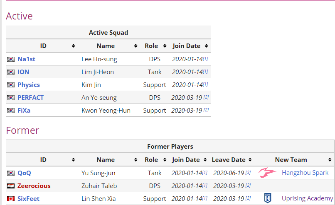Click the Egypt flag next to Zeerocious

[11, 186]
